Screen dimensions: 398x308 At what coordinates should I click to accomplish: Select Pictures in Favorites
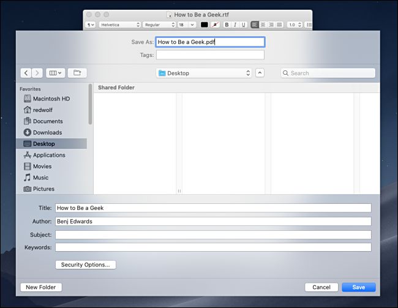click(51, 189)
